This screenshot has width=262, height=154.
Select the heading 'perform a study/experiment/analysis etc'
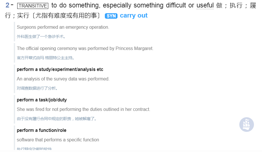tap(60, 69)
